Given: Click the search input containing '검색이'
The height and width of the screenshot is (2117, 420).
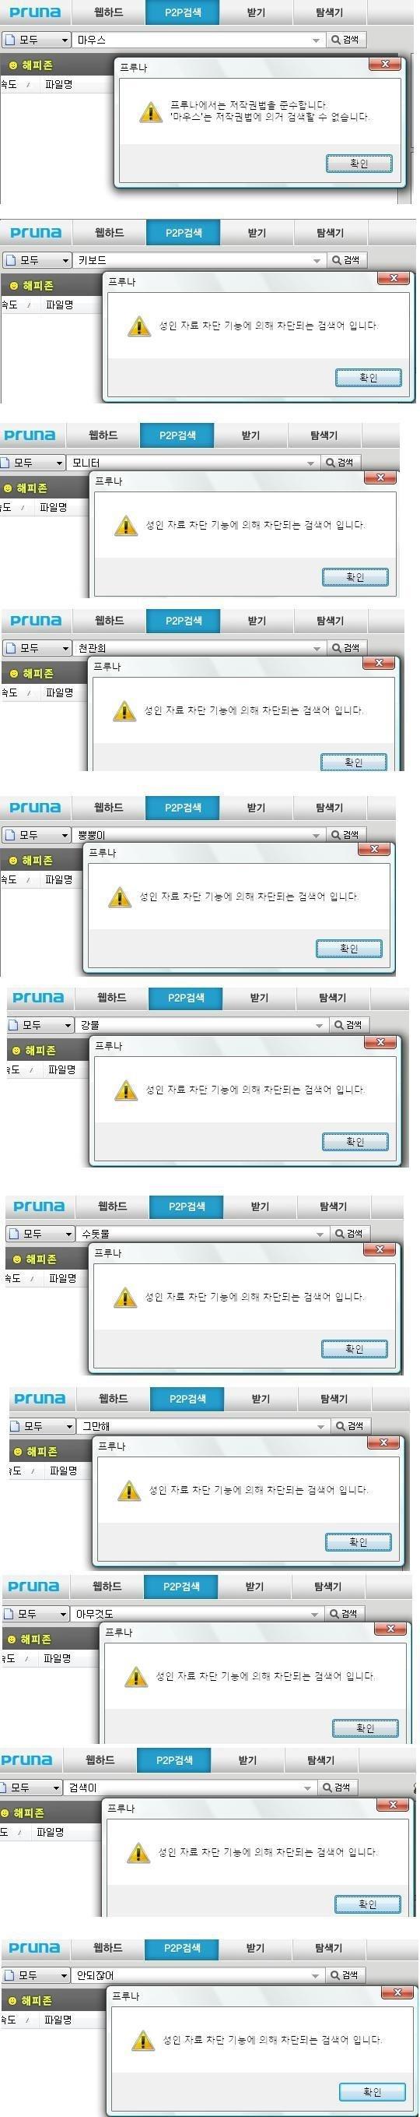Looking at the screenshot, I should coord(190,1788).
